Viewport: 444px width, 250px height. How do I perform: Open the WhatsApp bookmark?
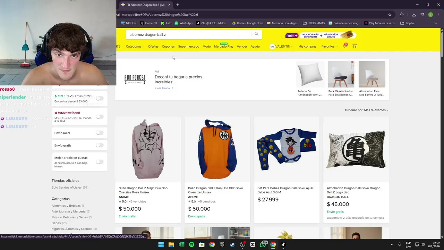tap(183, 23)
